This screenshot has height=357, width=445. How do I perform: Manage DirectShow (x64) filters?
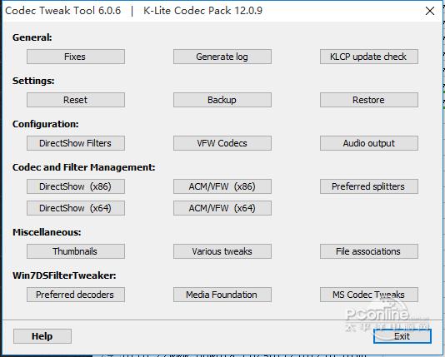point(76,208)
